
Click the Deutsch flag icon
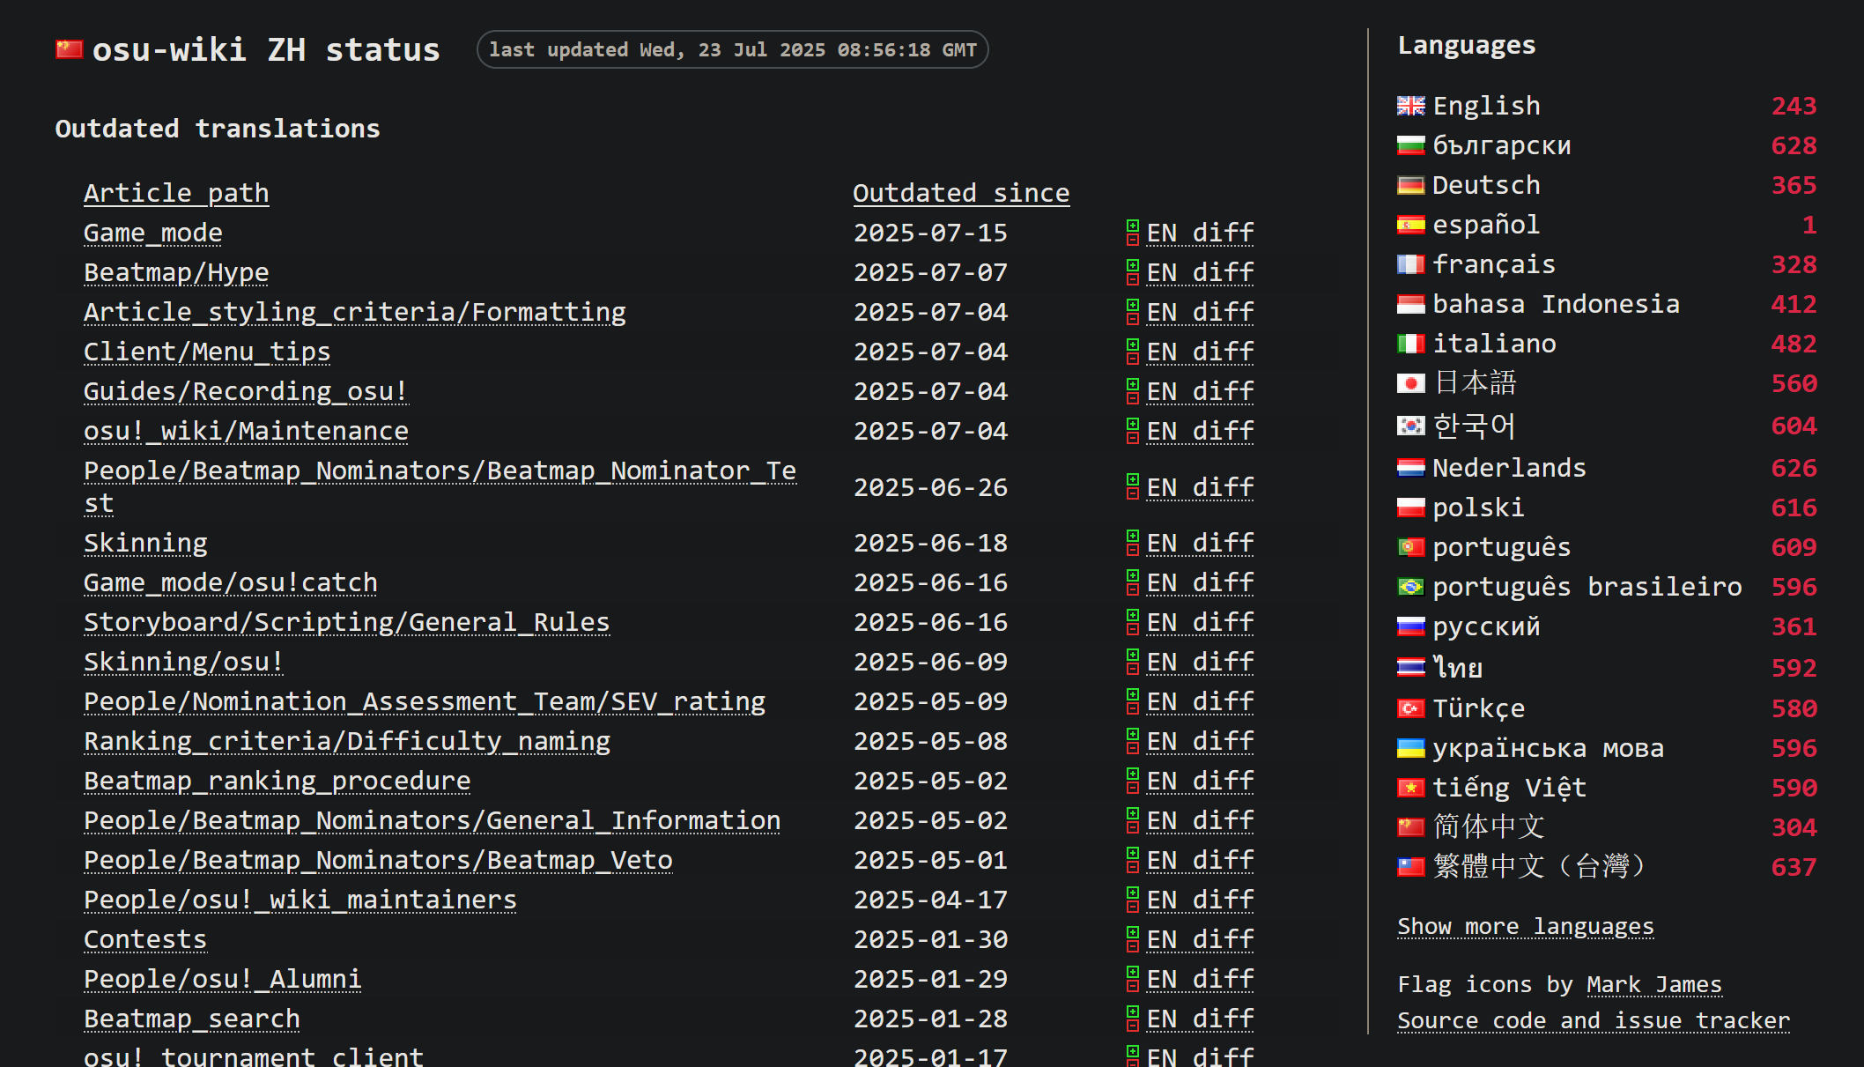1410,185
